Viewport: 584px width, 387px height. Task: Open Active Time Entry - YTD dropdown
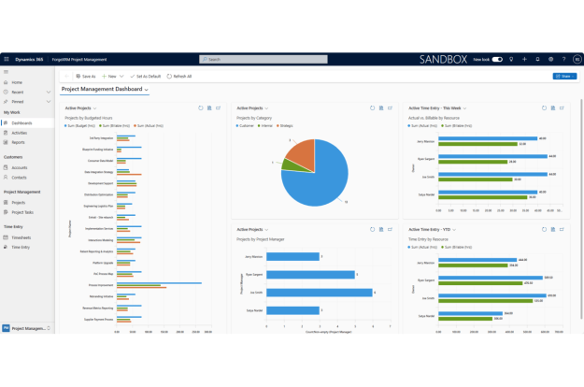click(433, 229)
